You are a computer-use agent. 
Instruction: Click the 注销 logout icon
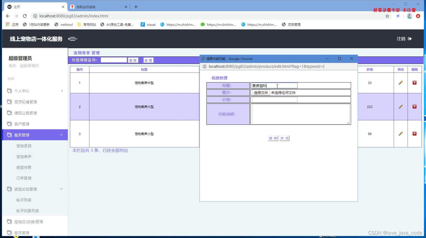click(x=410, y=39)
